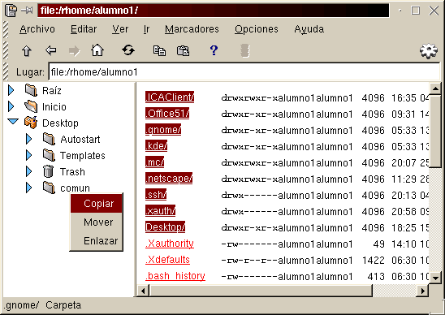Click horizontal scrollbar left arrow
Viewport: 445px width, 315px height.
coord(143,291)
